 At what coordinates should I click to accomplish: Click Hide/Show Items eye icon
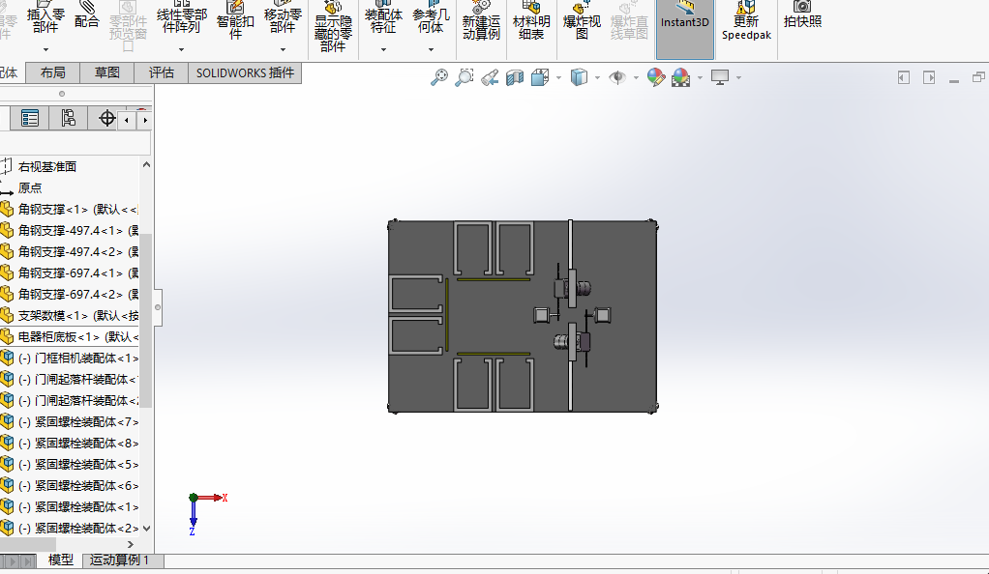pyautogui.click(x=616, y=77)
